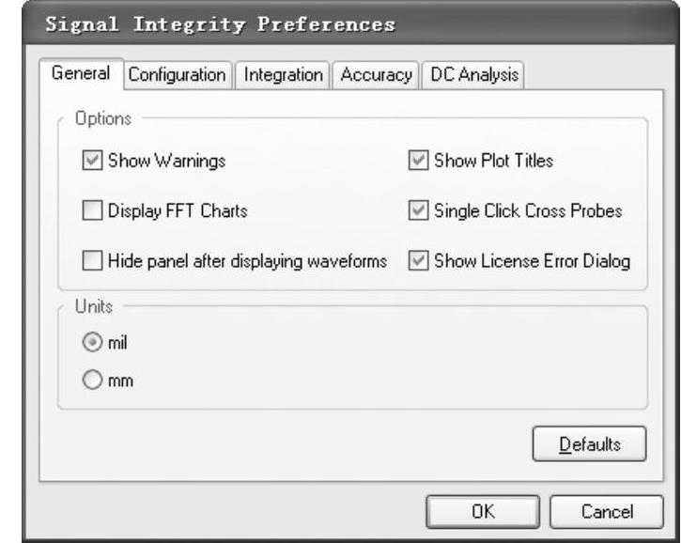Click the General tab

(x=82, y=74)
